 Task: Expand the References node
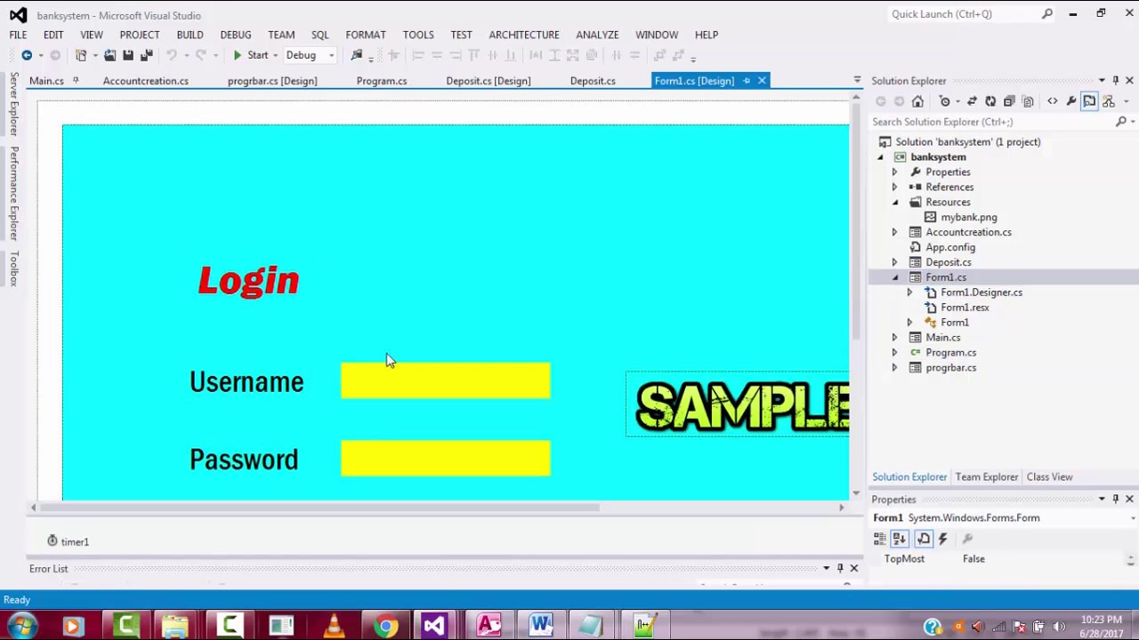click(x=894, y=188)
